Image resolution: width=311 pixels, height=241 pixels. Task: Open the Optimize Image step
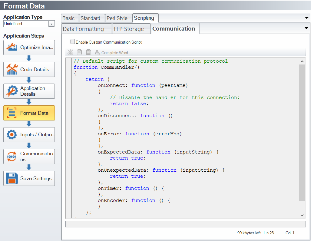pos(29,48)
